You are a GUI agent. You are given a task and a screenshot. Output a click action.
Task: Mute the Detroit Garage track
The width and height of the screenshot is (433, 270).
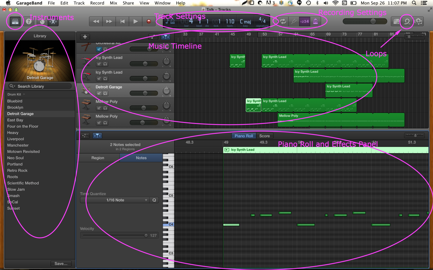click(x=99, y=93)
